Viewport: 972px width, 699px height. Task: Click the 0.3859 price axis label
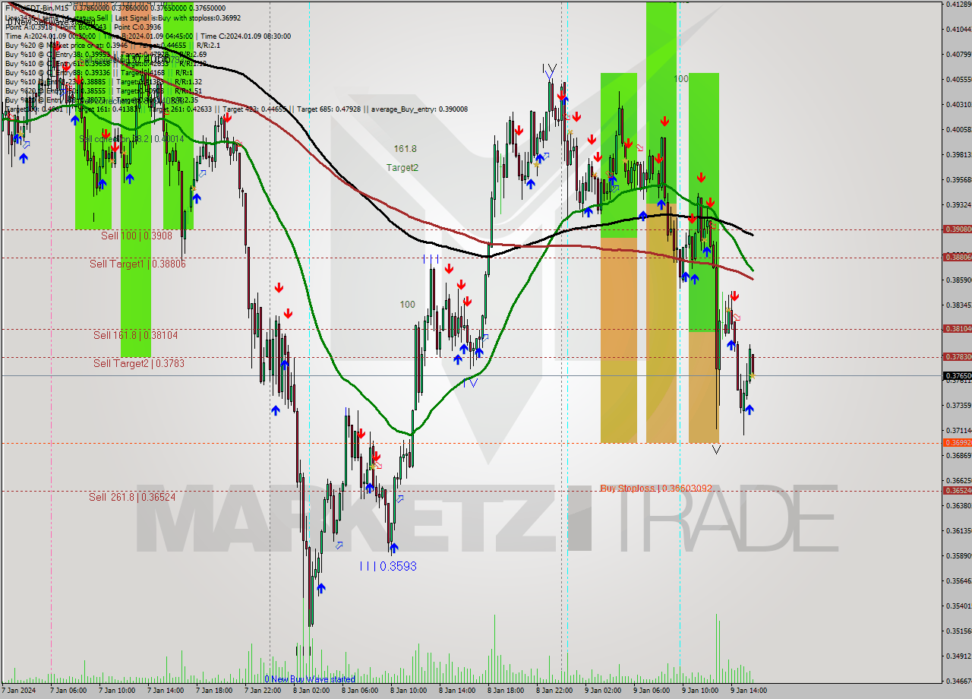point(958,280)
